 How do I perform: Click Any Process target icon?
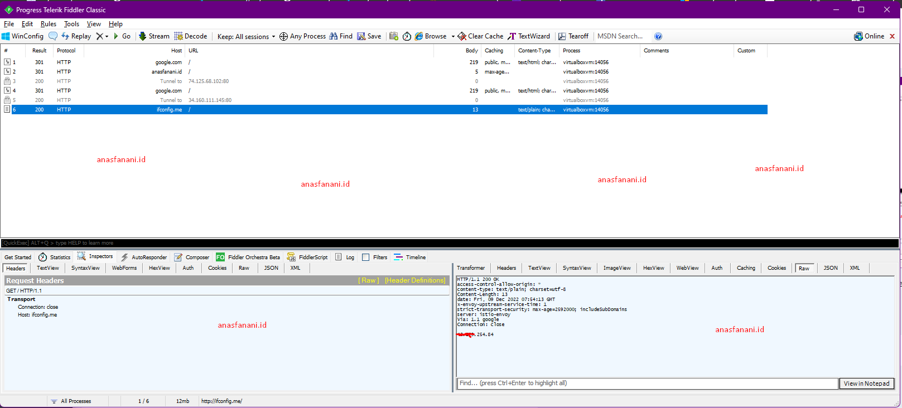[x=302, y=36]
